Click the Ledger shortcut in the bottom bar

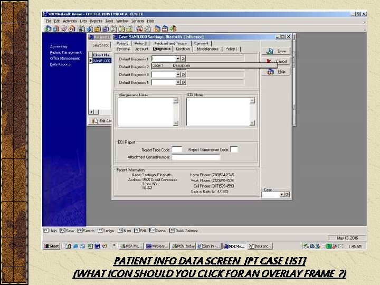point(106,231)
